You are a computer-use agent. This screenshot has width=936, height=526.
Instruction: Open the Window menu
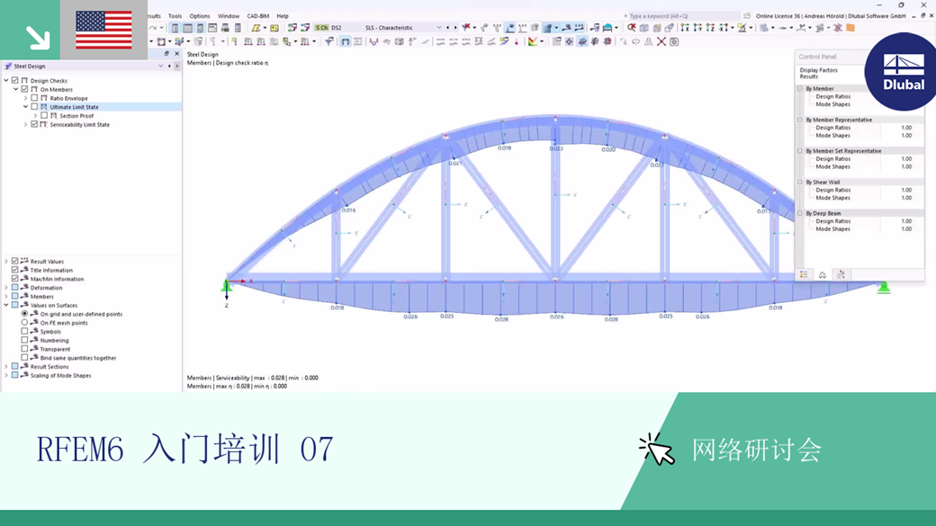coord(228,16)
